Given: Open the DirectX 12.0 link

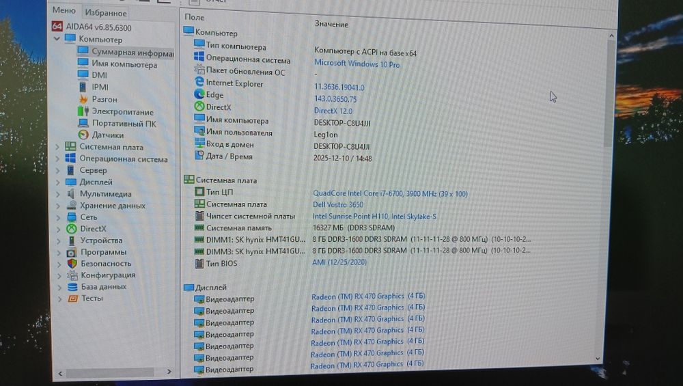Looking at the screenshot, I should pyautogui.click(x=333, y=111).
